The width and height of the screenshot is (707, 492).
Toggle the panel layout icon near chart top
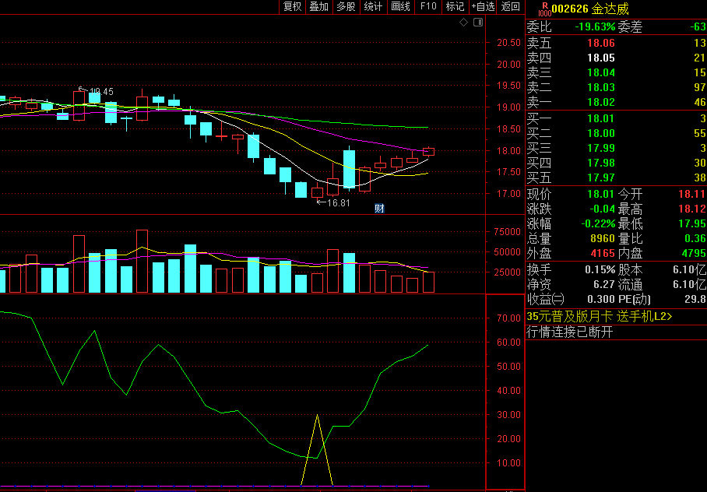(478, 22)
